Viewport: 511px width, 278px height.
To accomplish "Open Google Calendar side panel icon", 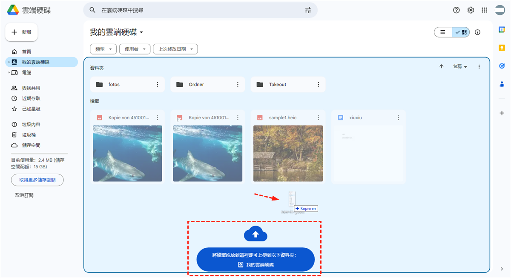I will [x=502, y=29].
